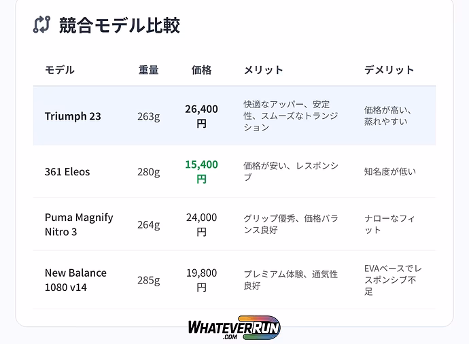Viewport: 469px width, 344px height.
Task: Select the 重量 column header
Action: 148,70
